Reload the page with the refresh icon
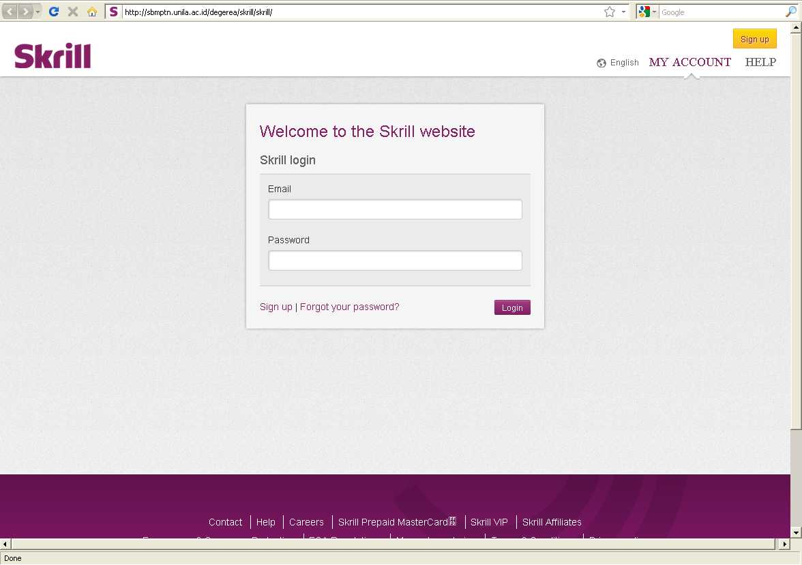The width and height of the screenshot is (802, 565). click(x=54, y=12)
